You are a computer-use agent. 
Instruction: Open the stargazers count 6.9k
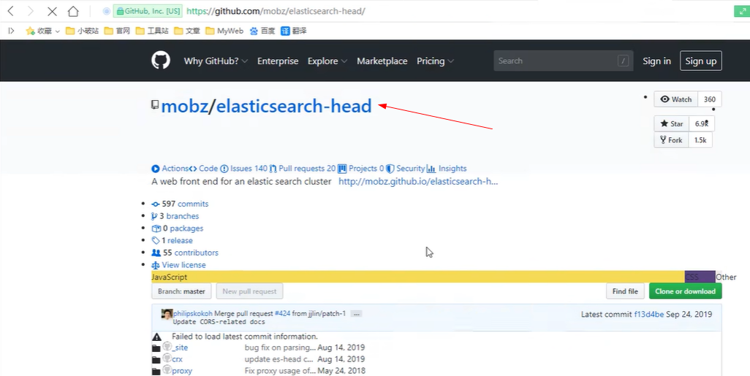pyautogui.click(x=702, y=123)
